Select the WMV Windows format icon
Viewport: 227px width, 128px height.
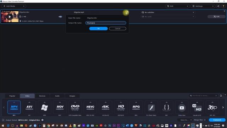(x=44, y=107)
